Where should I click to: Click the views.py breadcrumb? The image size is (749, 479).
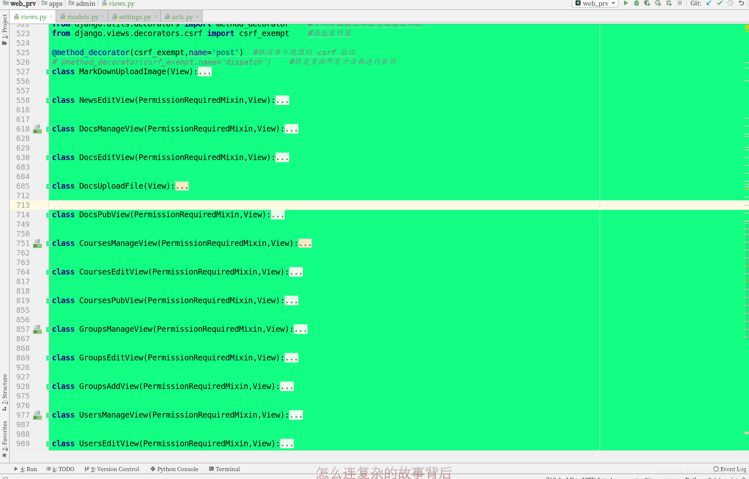118,3
